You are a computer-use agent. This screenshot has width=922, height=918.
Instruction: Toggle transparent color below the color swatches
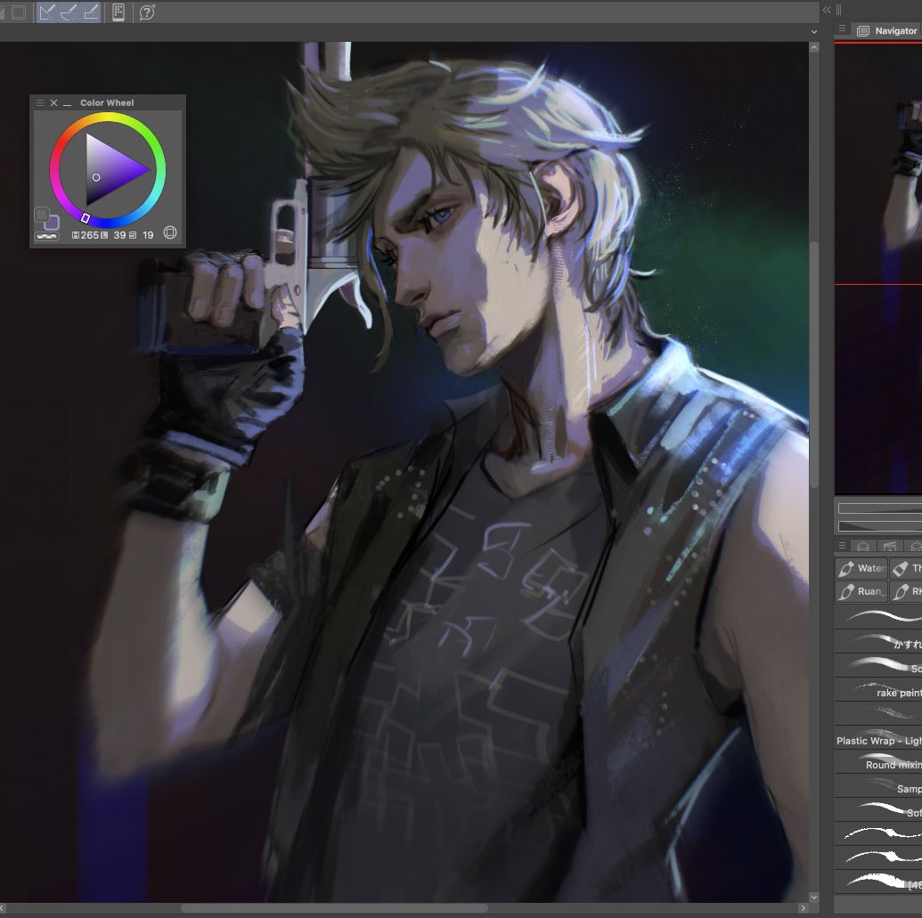(48, 234)
